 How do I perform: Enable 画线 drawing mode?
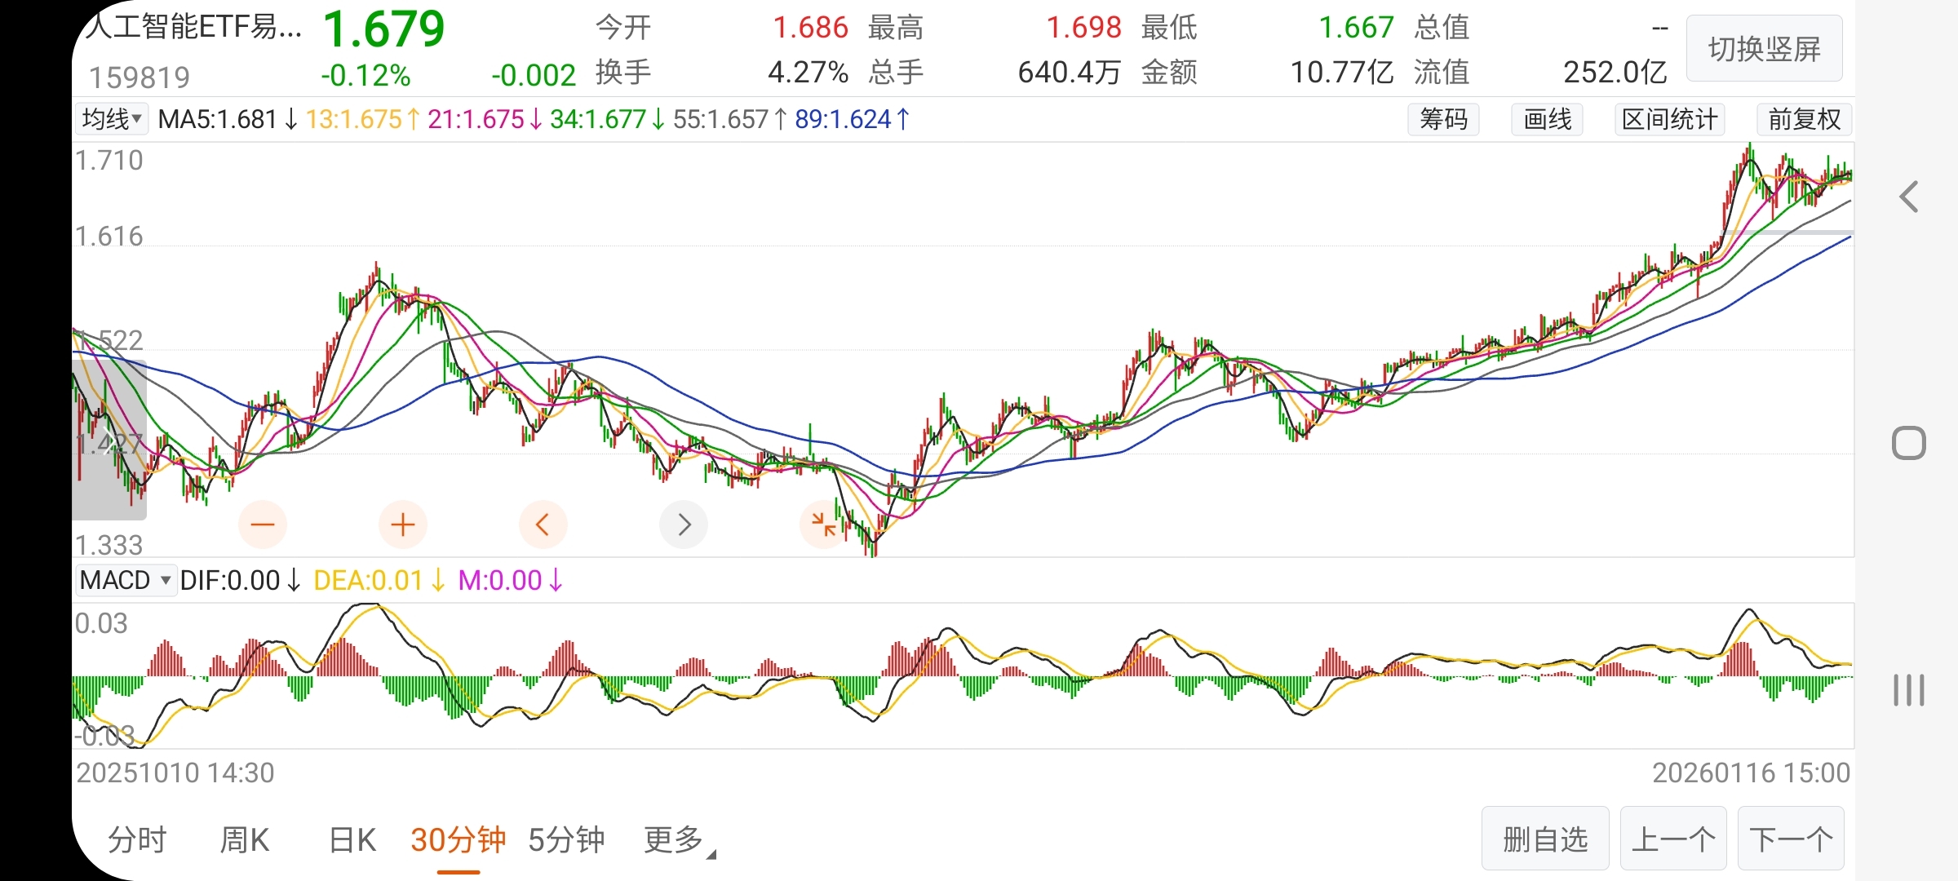1547,120
